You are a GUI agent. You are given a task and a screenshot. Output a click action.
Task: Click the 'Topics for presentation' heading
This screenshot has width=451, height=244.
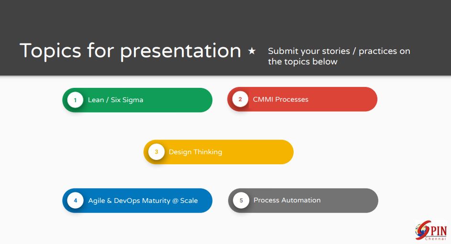click(130, 51)
